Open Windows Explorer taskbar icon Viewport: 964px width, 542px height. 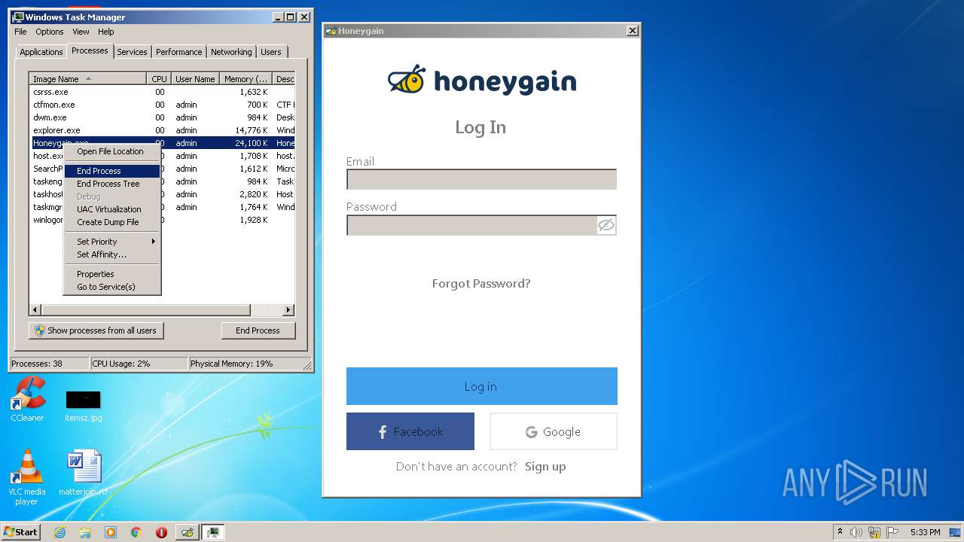coord(85,532)
